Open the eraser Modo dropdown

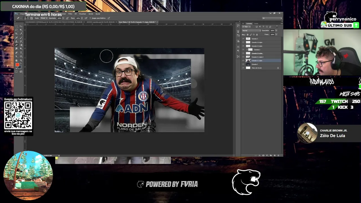[44, 18]
